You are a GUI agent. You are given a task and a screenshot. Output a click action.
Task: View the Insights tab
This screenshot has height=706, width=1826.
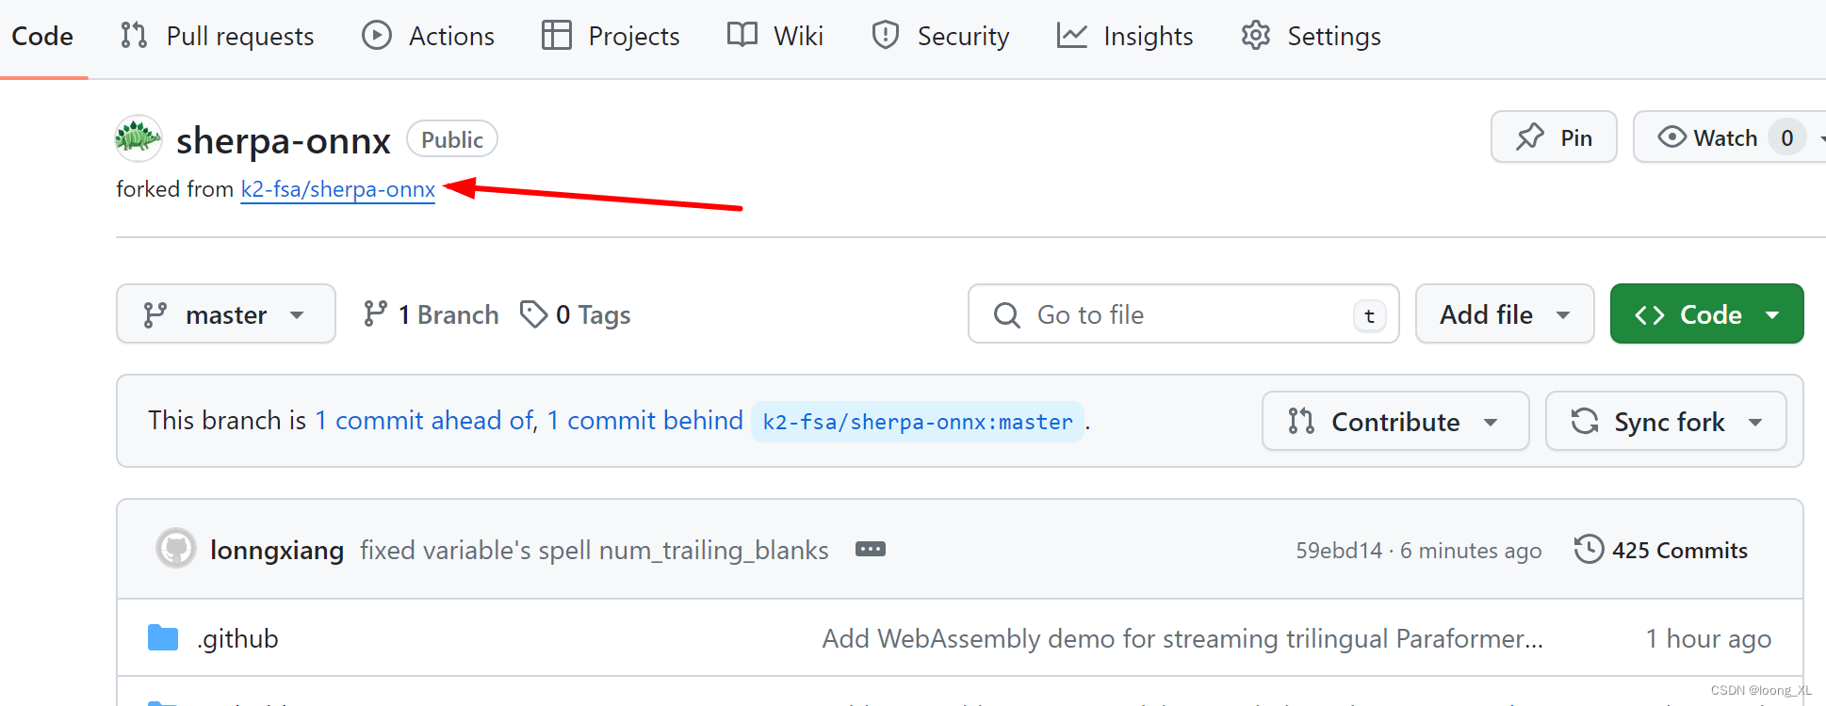(1125, 37)
